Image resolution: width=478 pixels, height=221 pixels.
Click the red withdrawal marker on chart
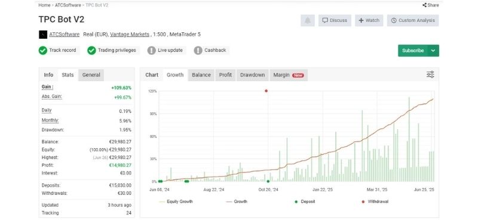tap(266, 91)
